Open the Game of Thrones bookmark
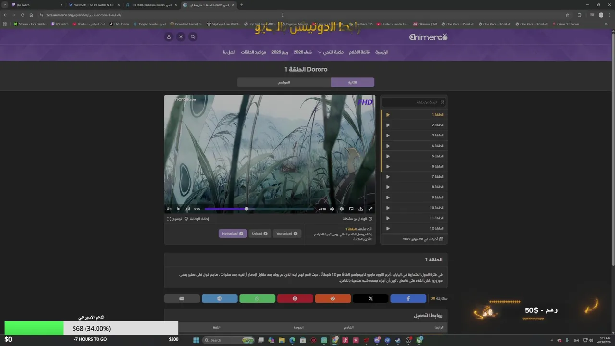Image resolution: width=615 pixels, height=346 pixels. pos(566,24)
